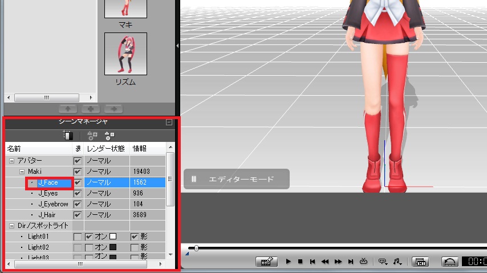Click the blue marker under timeline start
This screenshot has height=273, width=487.
(187, 254)
